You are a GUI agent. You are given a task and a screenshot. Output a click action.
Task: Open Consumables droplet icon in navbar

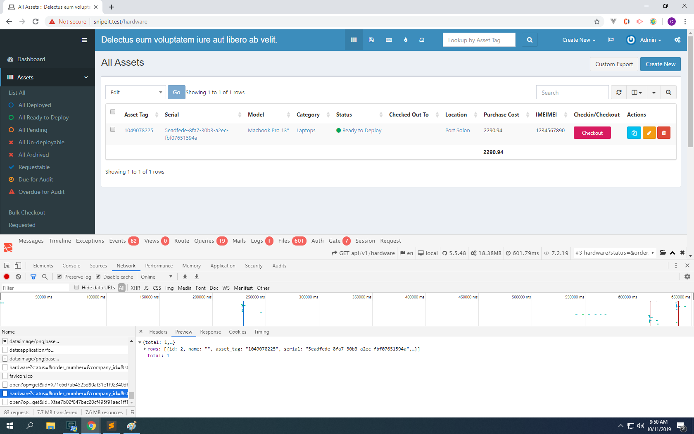[x=406, y=40]
